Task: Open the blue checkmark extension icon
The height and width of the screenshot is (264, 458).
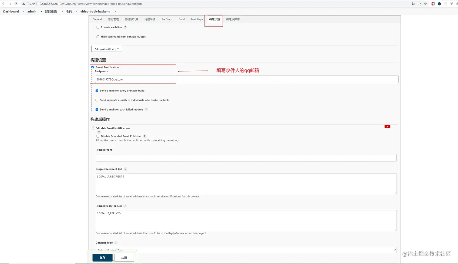Action: pos(439,4)
